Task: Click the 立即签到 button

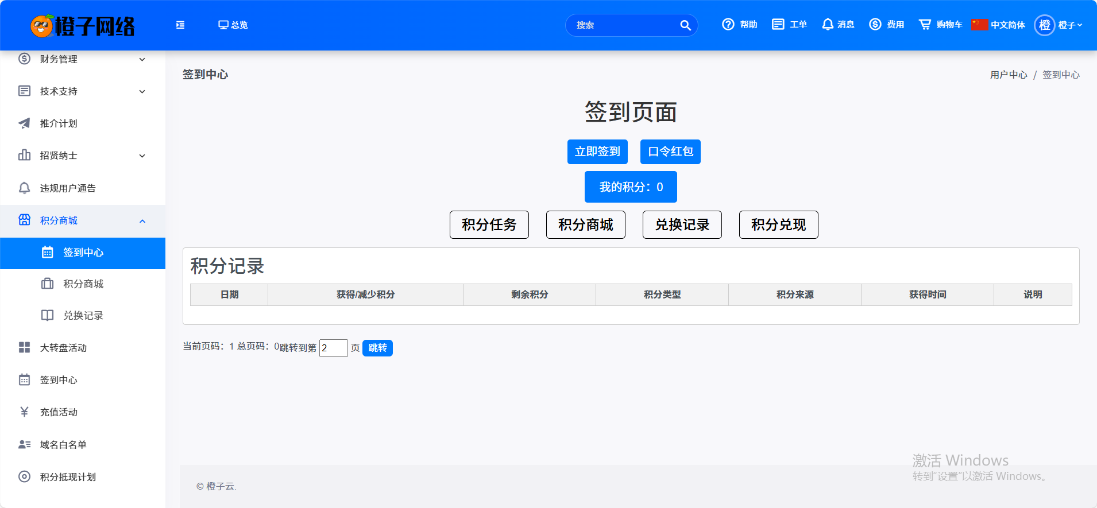Action: (597, 152)
